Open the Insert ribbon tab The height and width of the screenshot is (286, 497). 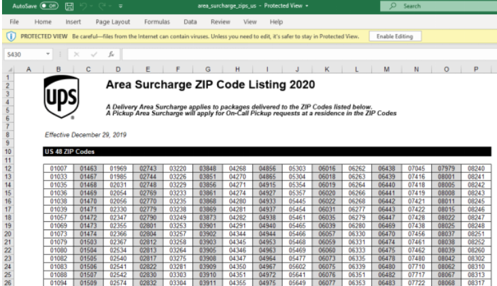[x=73, y=22]
